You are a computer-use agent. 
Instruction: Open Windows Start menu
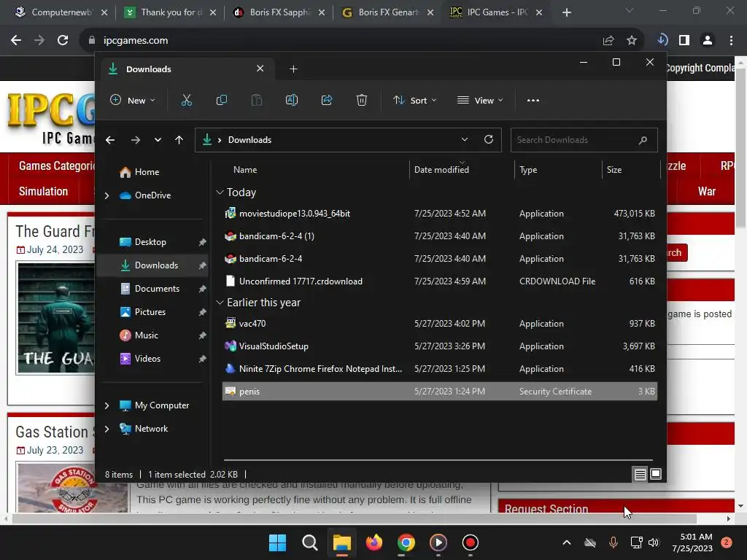click(x=277, y=542)
